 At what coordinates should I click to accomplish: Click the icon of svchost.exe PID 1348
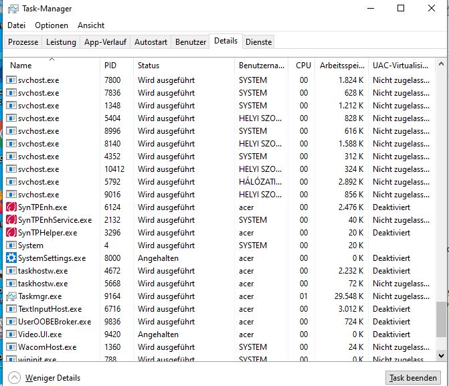pyautogui.click(x=11, y=106)
